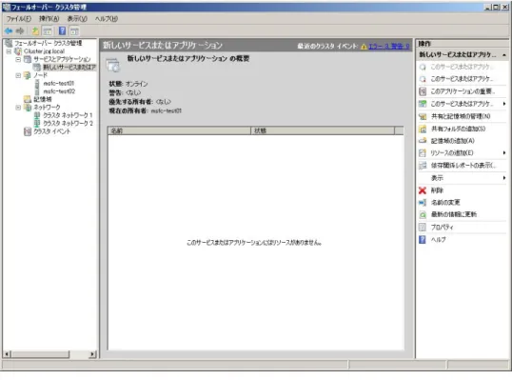The image size is (512, 380).
Task: Expand the リソースの追加(E) submenu arrow
Action: (504, 153)
